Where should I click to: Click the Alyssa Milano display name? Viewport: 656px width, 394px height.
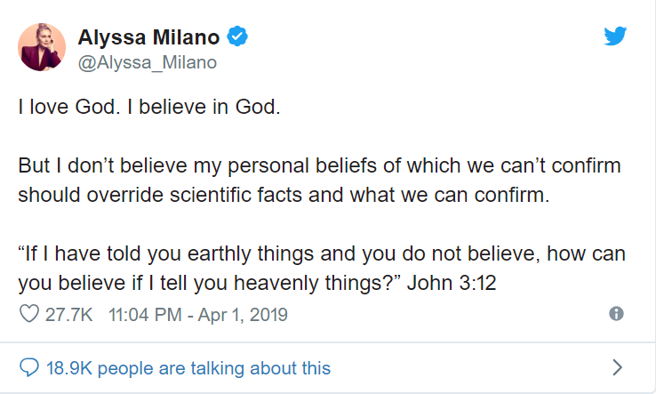click(148, 36)
